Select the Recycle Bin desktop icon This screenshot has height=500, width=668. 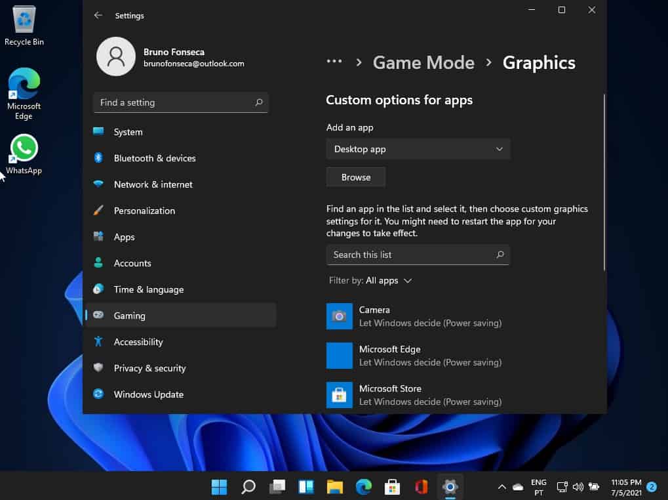(24, 26)
